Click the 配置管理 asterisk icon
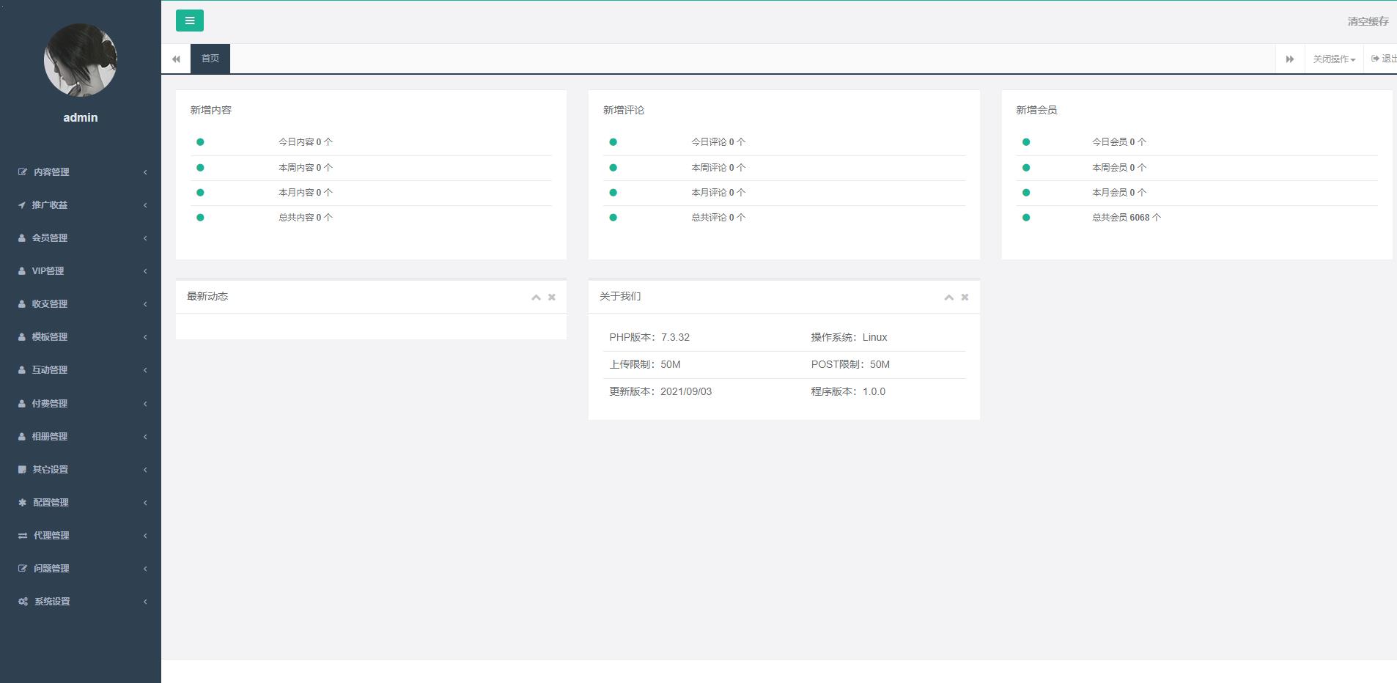The image size is (1397, 683). tap(22, 503)
